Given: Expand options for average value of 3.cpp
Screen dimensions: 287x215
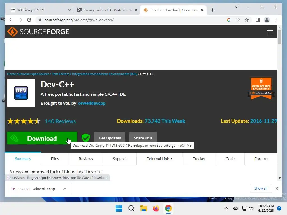Looking at the screenshot, I should pyautogui.click(x=65, y=189).
